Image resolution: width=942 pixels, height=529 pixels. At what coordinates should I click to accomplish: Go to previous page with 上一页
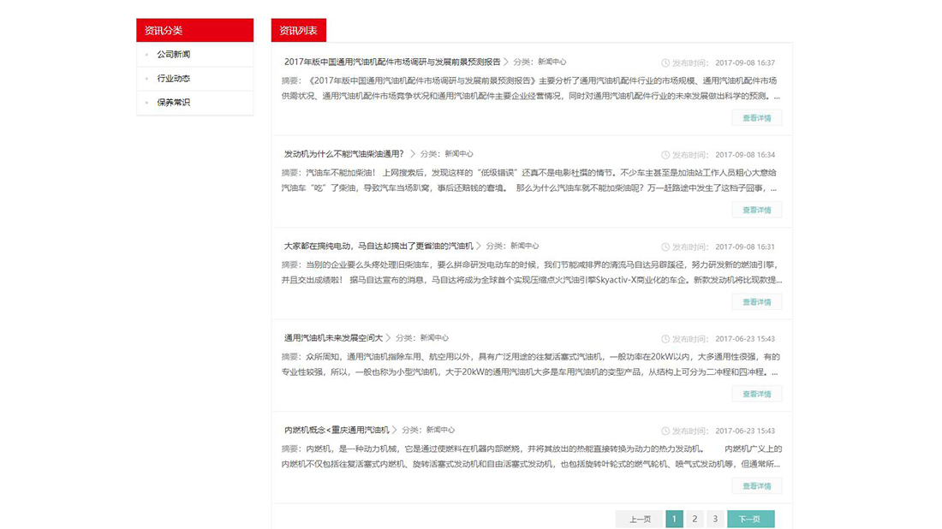click(x=639, y=519)
